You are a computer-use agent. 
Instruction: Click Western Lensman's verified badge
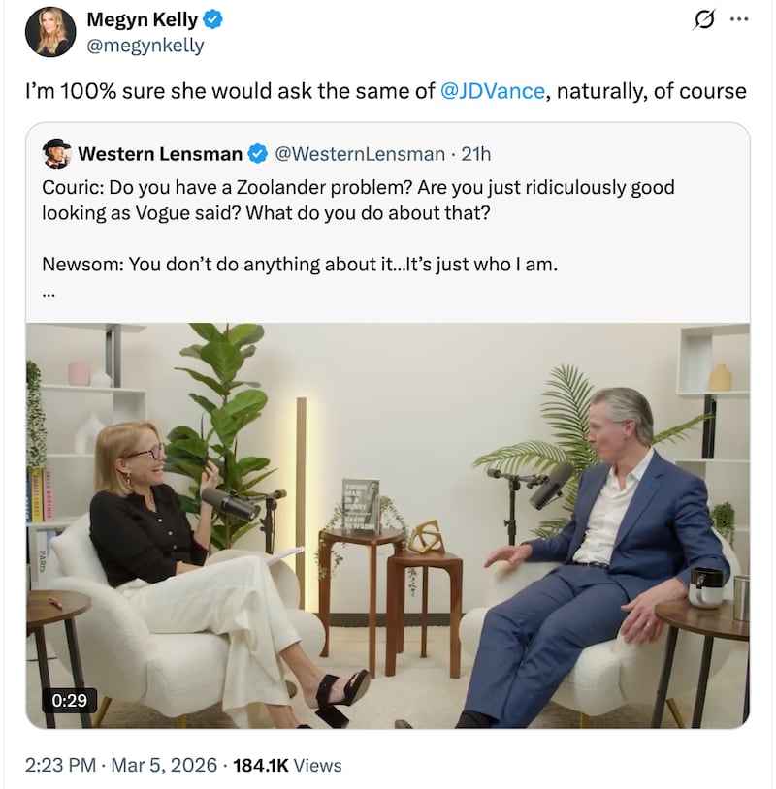coord(259,153)
